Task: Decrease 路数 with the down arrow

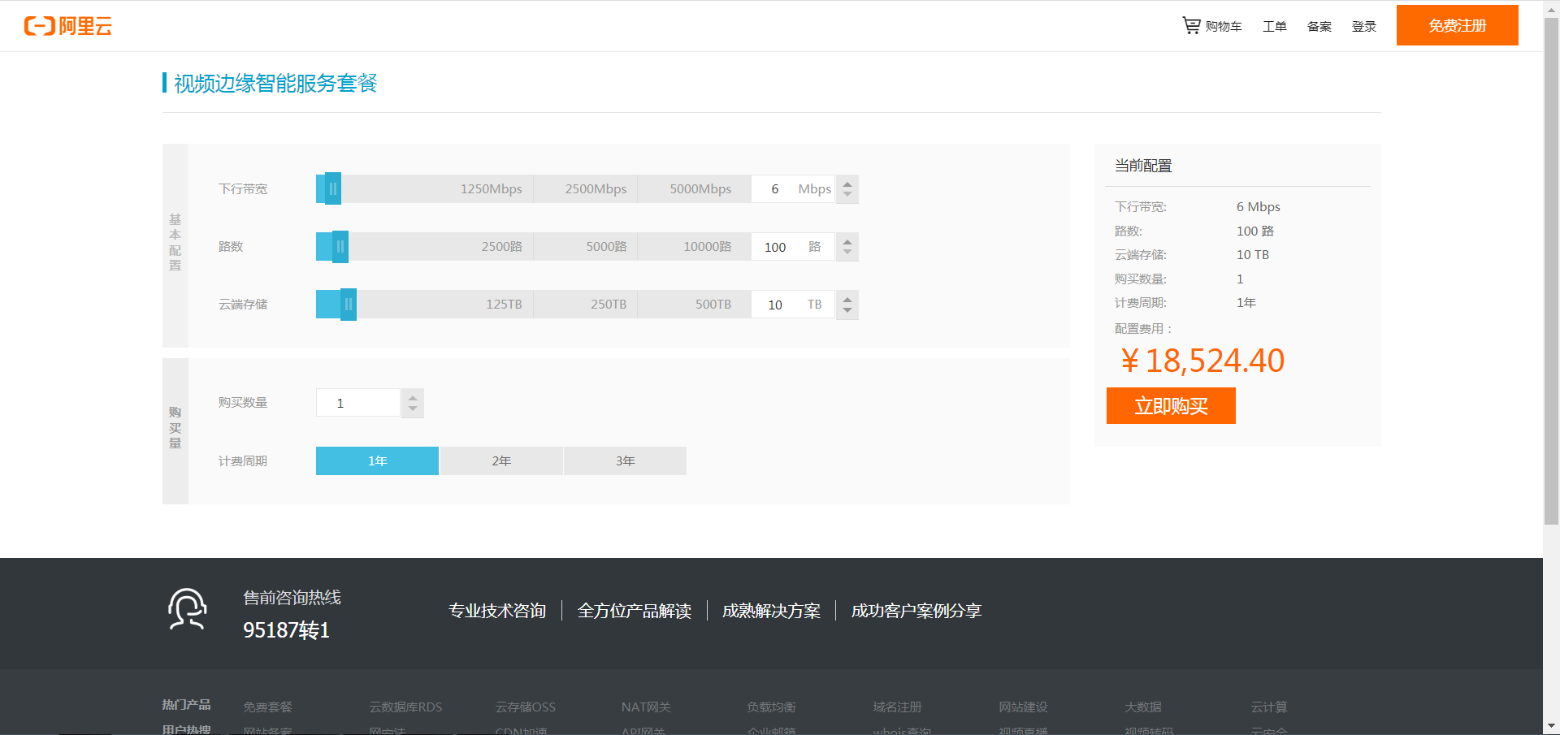Action: [847, 253]
